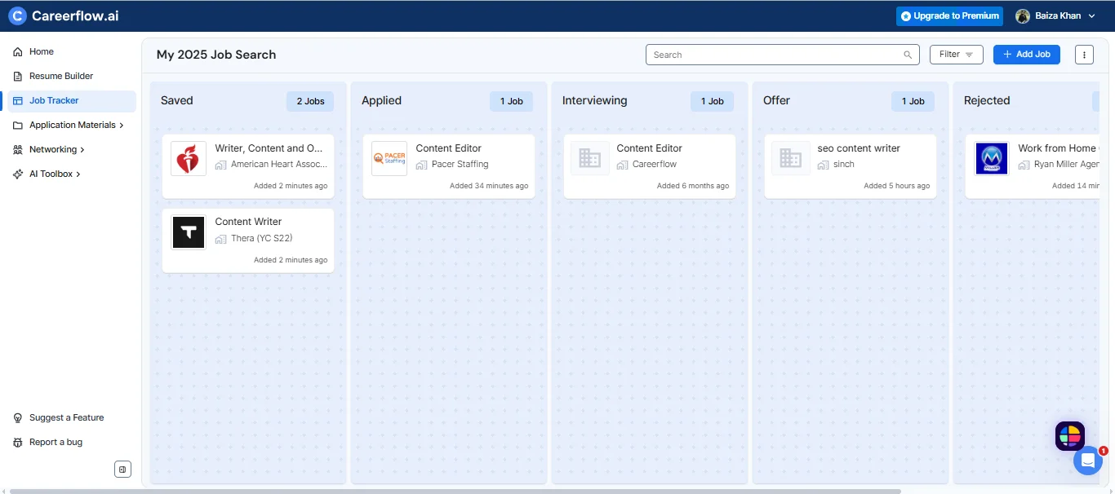
Task: Open the Intercom chat bubble icon
Action: [1088, 461]
